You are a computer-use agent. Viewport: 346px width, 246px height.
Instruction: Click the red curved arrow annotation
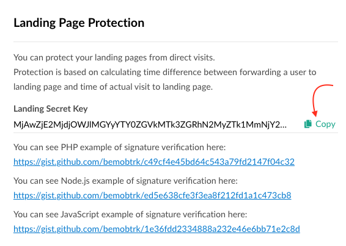click(322, 100)
